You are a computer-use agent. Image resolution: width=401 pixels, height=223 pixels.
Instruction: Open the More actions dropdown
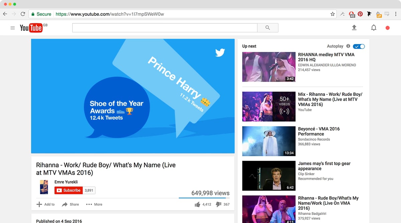(94, 204)
